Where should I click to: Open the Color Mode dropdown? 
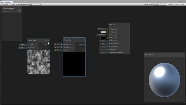point(160,4)
